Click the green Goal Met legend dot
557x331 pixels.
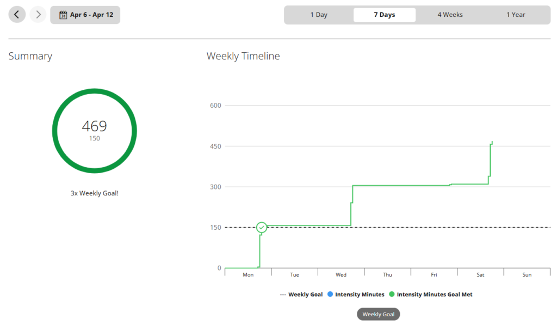click(x=392, y=295)
